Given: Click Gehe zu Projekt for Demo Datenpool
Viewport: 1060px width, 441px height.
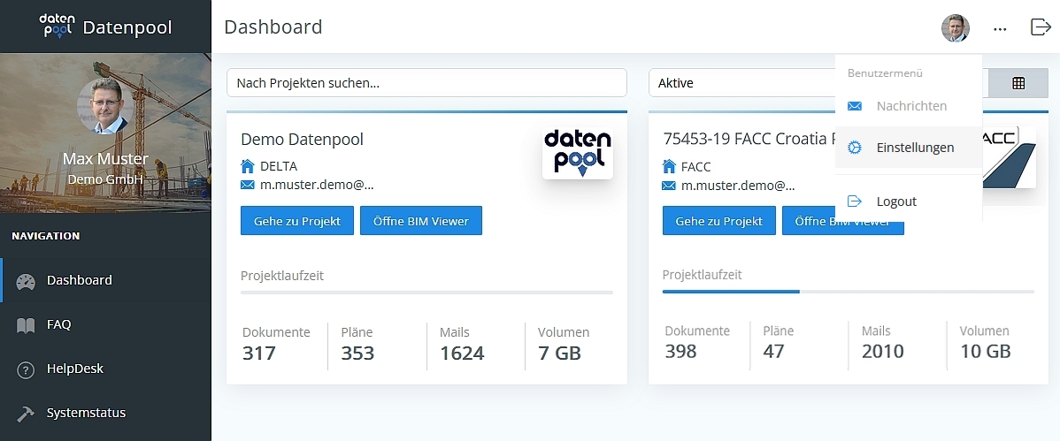Looking at the screenshot, I should tap(296, 221).
